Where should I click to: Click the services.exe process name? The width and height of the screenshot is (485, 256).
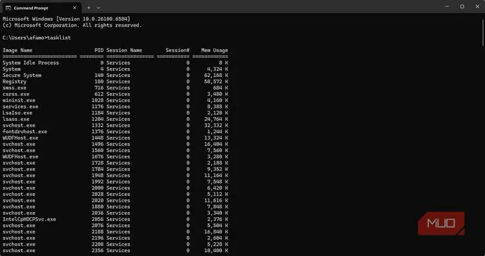point(21,107)
